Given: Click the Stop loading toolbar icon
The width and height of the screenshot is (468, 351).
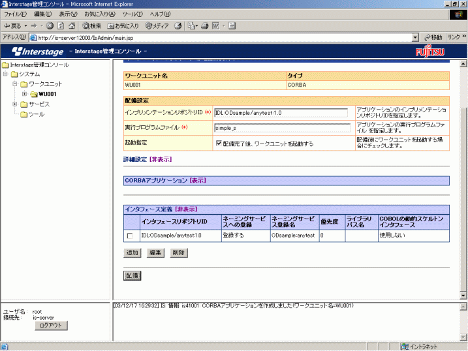Looking at the screenshot, I should click(x=50, y=26).
